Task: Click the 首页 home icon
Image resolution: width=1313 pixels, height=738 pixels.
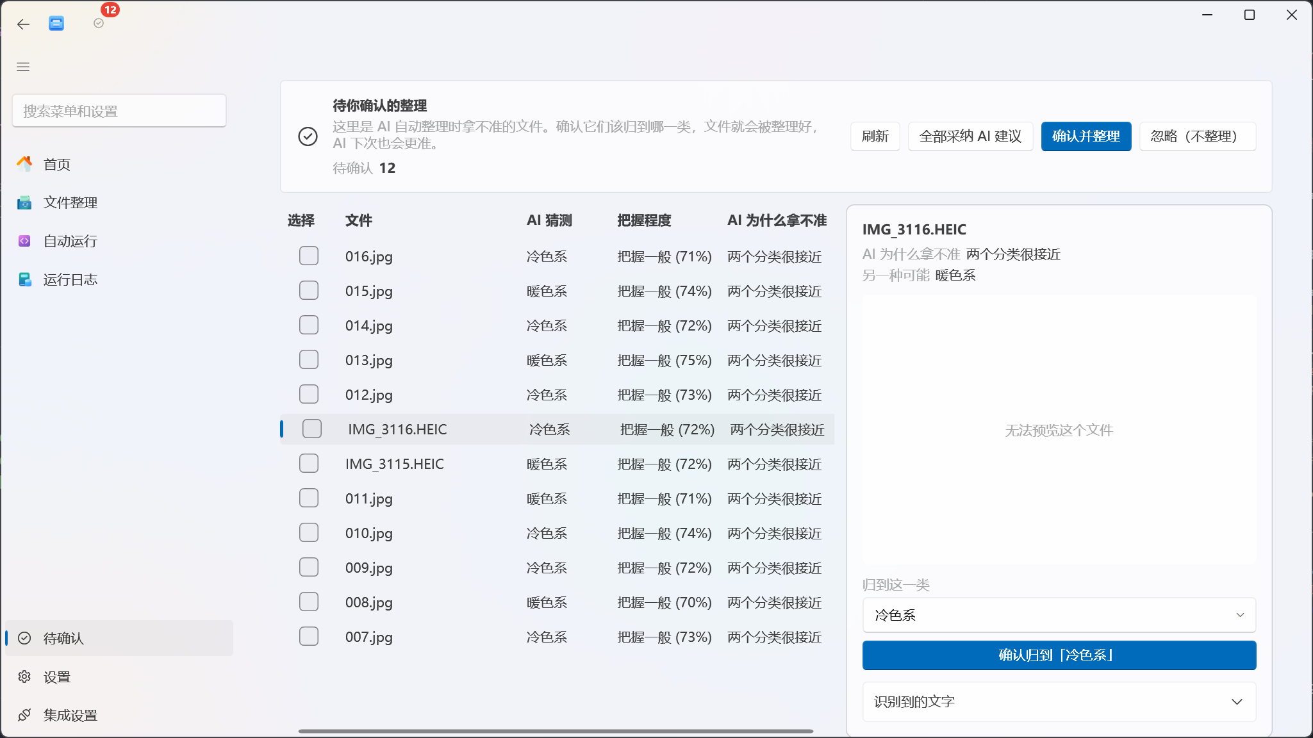Action: pyautogui.click(x=24, y=164)
